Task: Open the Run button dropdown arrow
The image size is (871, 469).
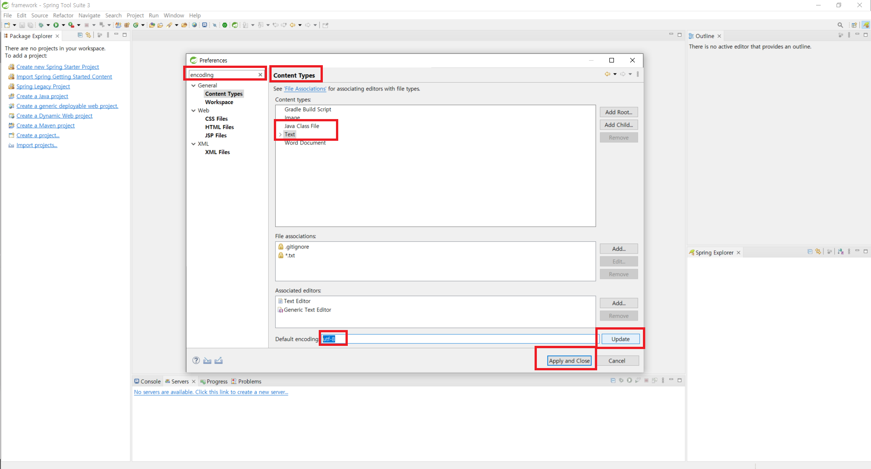Action: (x=63, y=25)
